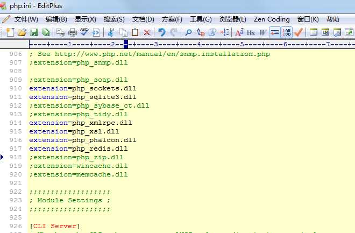Open the 浏览器(L) menu

(232, 19)
